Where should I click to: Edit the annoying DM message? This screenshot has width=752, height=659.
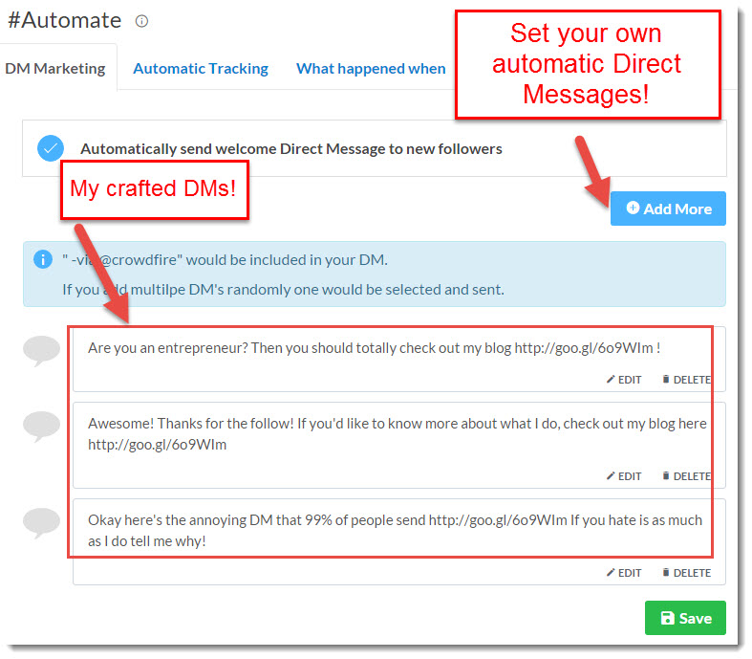tap(623, 573)
